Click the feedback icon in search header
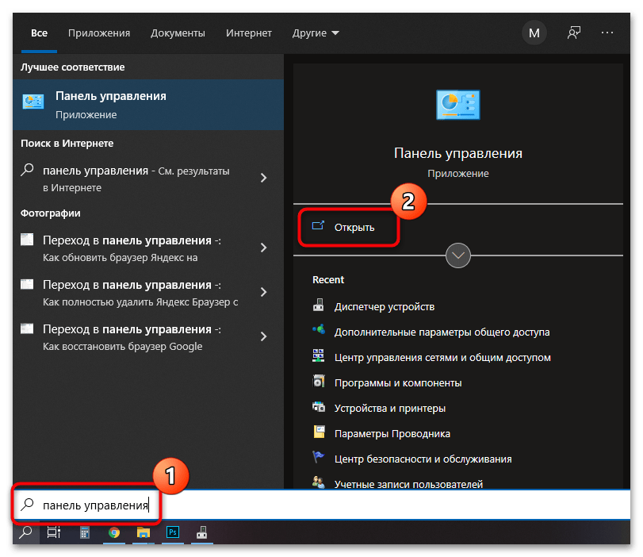Screen dimensions: 643x557 pyautogui.click(x=574, y=33)
